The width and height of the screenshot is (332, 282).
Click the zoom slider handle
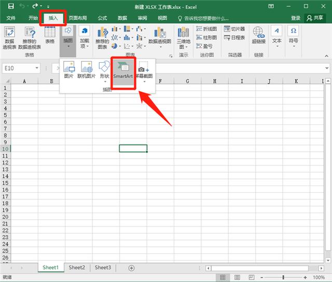(x=283, y=277)
